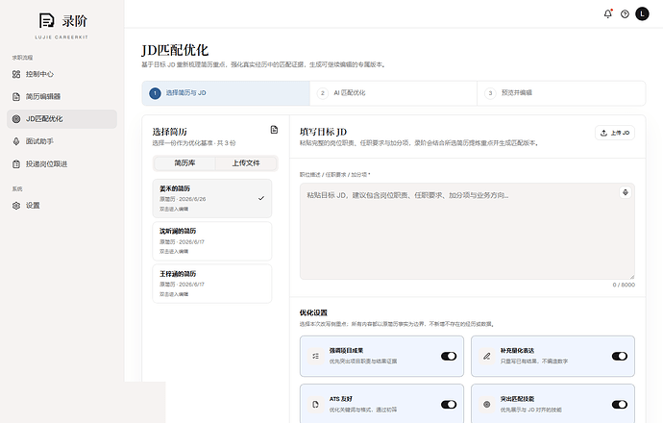Select the 简历库 tab
This screenshot has width=663, height=423.
tap(184, 163)
